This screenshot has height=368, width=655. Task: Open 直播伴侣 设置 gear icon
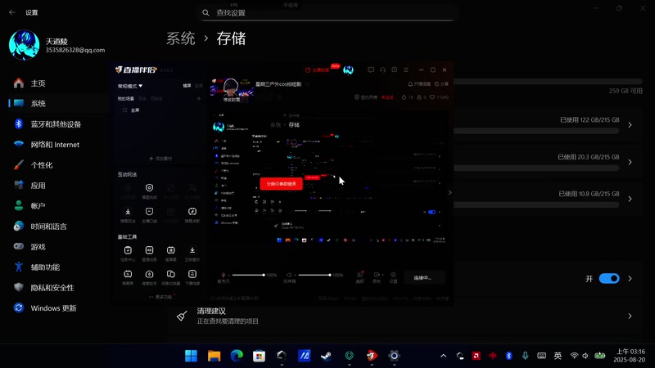(393, 275)
